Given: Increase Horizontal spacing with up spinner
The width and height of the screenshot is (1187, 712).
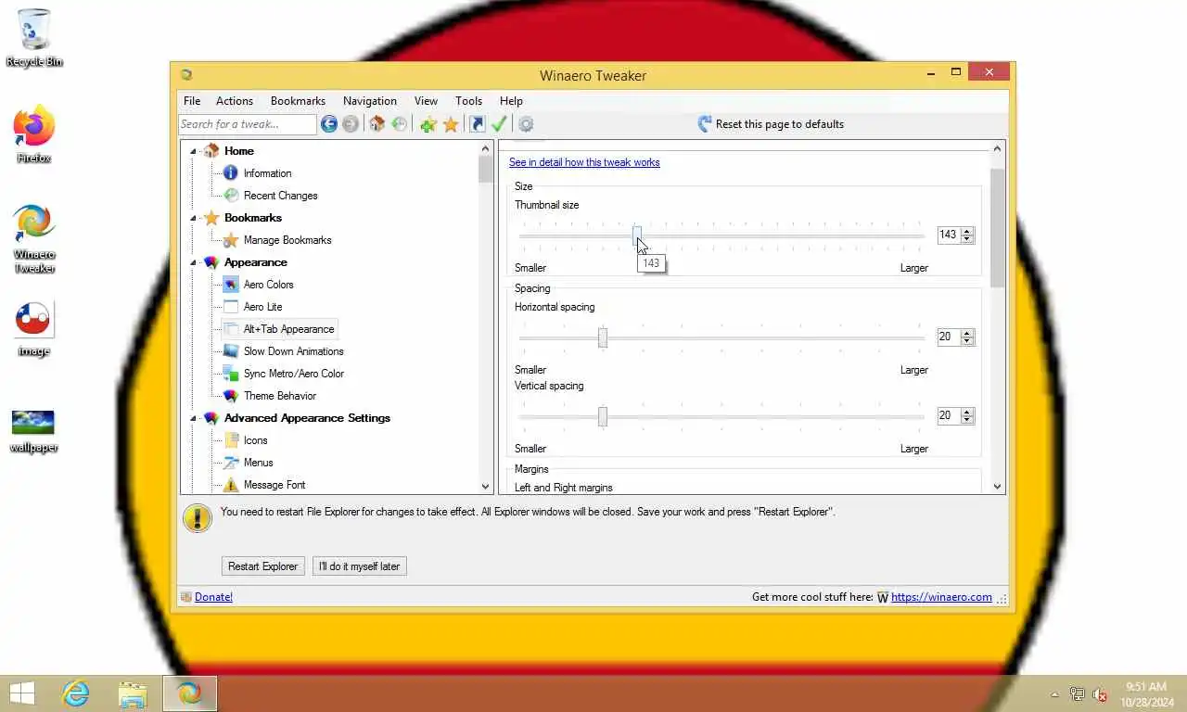Looking at the screenshot, I should pyautogui.click(x=967, y=333).
